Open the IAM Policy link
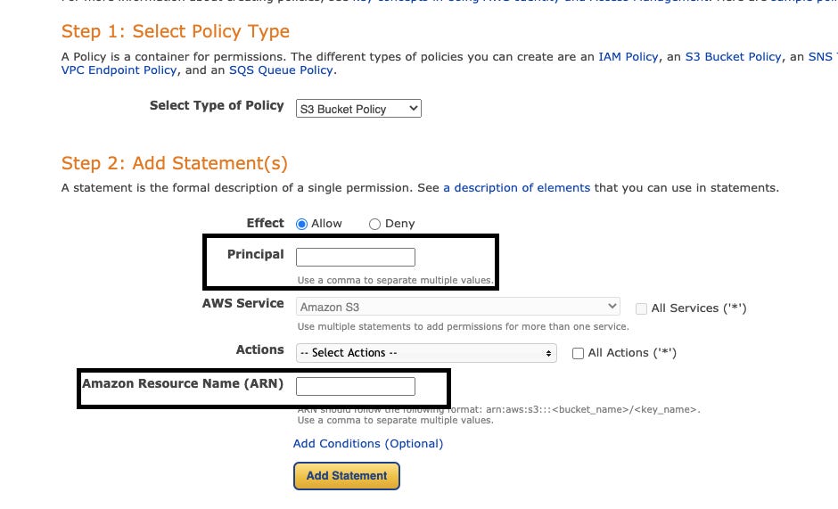Screen dimensions: 838x509 coord(628,57)
